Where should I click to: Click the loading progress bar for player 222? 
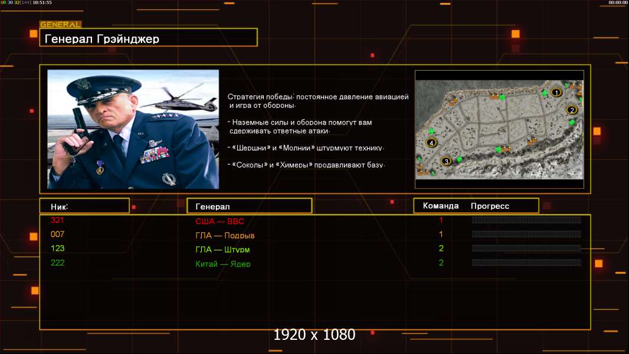(x=526, y=263)
